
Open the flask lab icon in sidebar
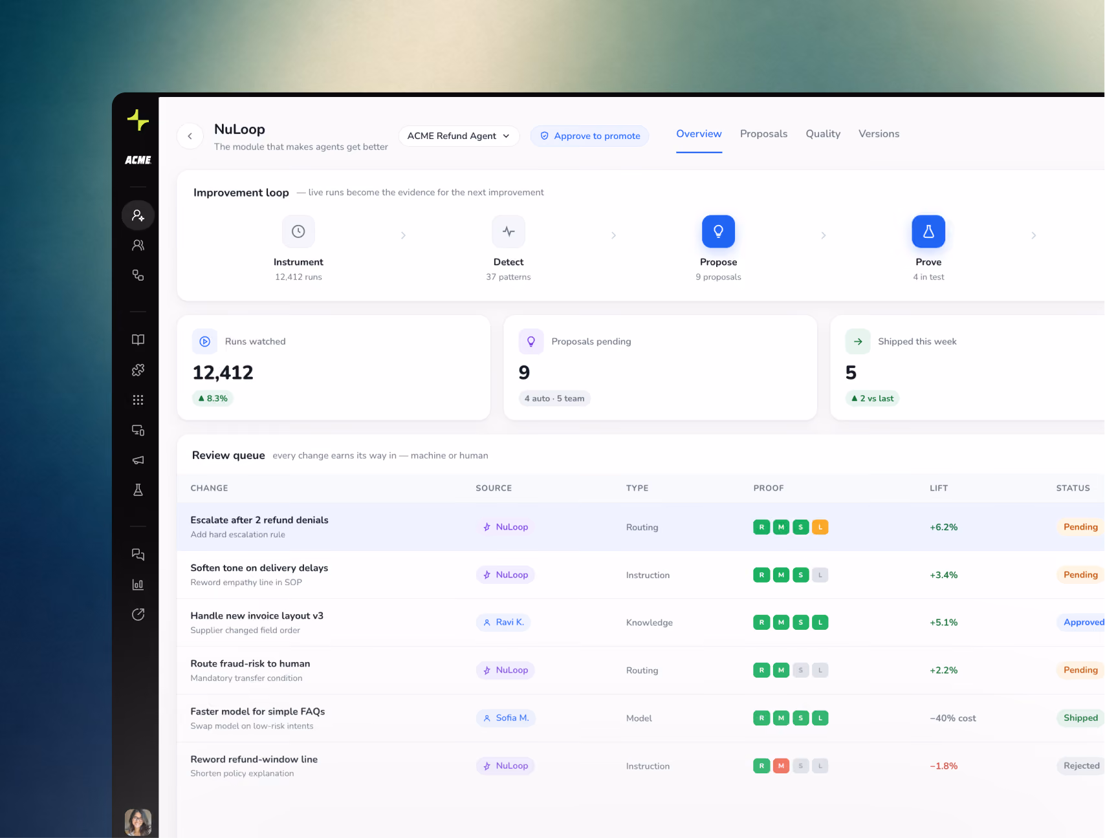138,490
